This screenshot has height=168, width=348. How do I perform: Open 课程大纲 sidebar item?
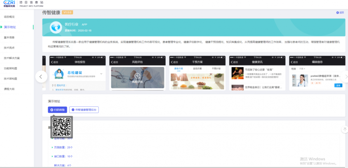click(9, 89)
